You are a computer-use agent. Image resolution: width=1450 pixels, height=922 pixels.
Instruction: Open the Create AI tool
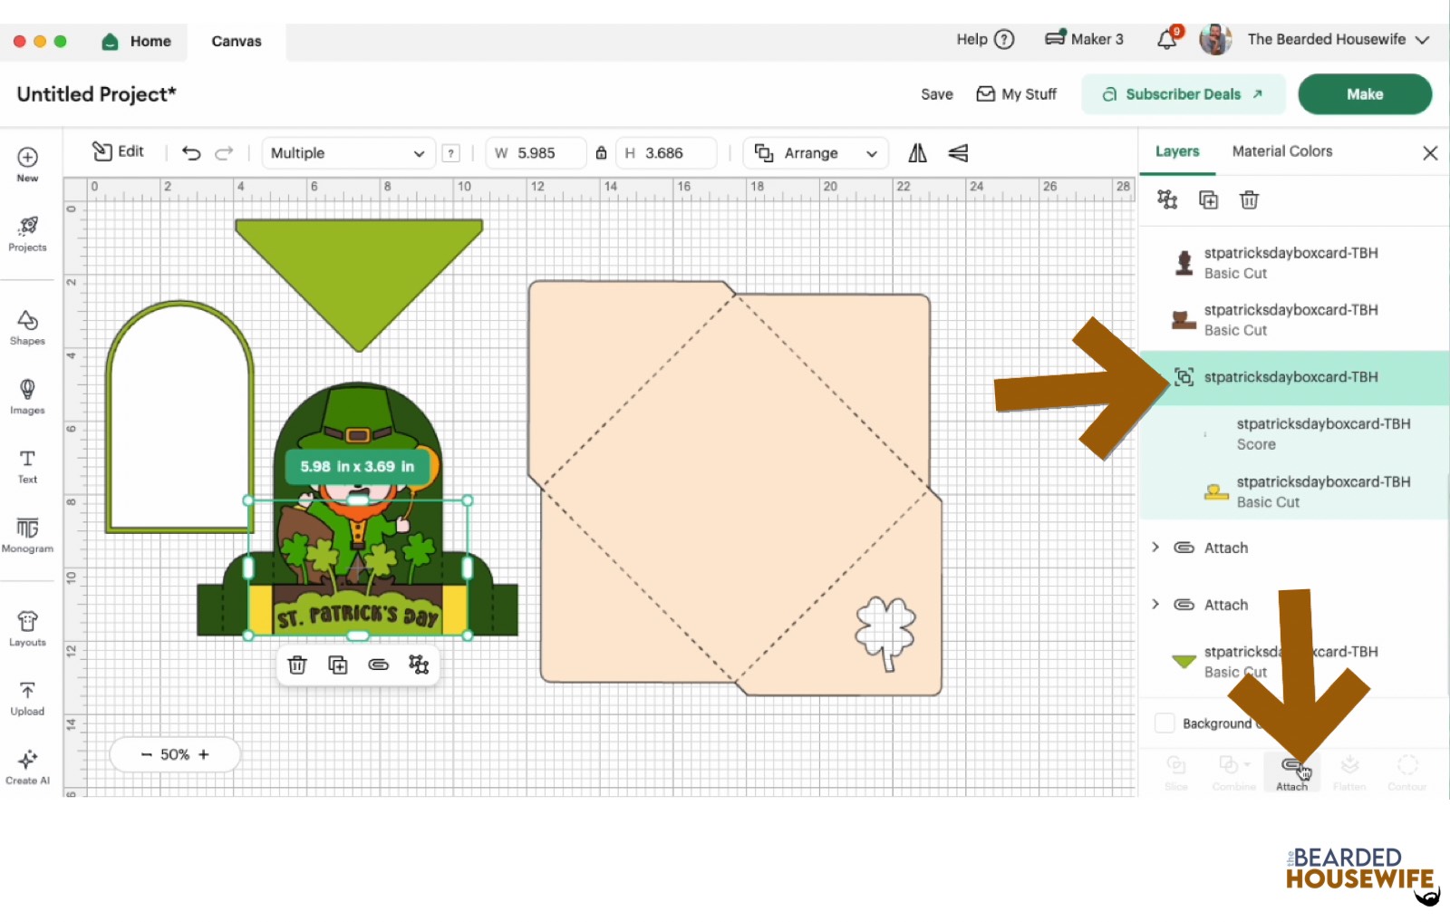click(27, 766)
